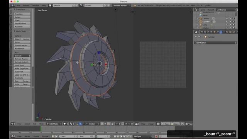Open the Extrude dropdown menu
This screenshot has width=247, height=139.
click(x=22, y=56)
